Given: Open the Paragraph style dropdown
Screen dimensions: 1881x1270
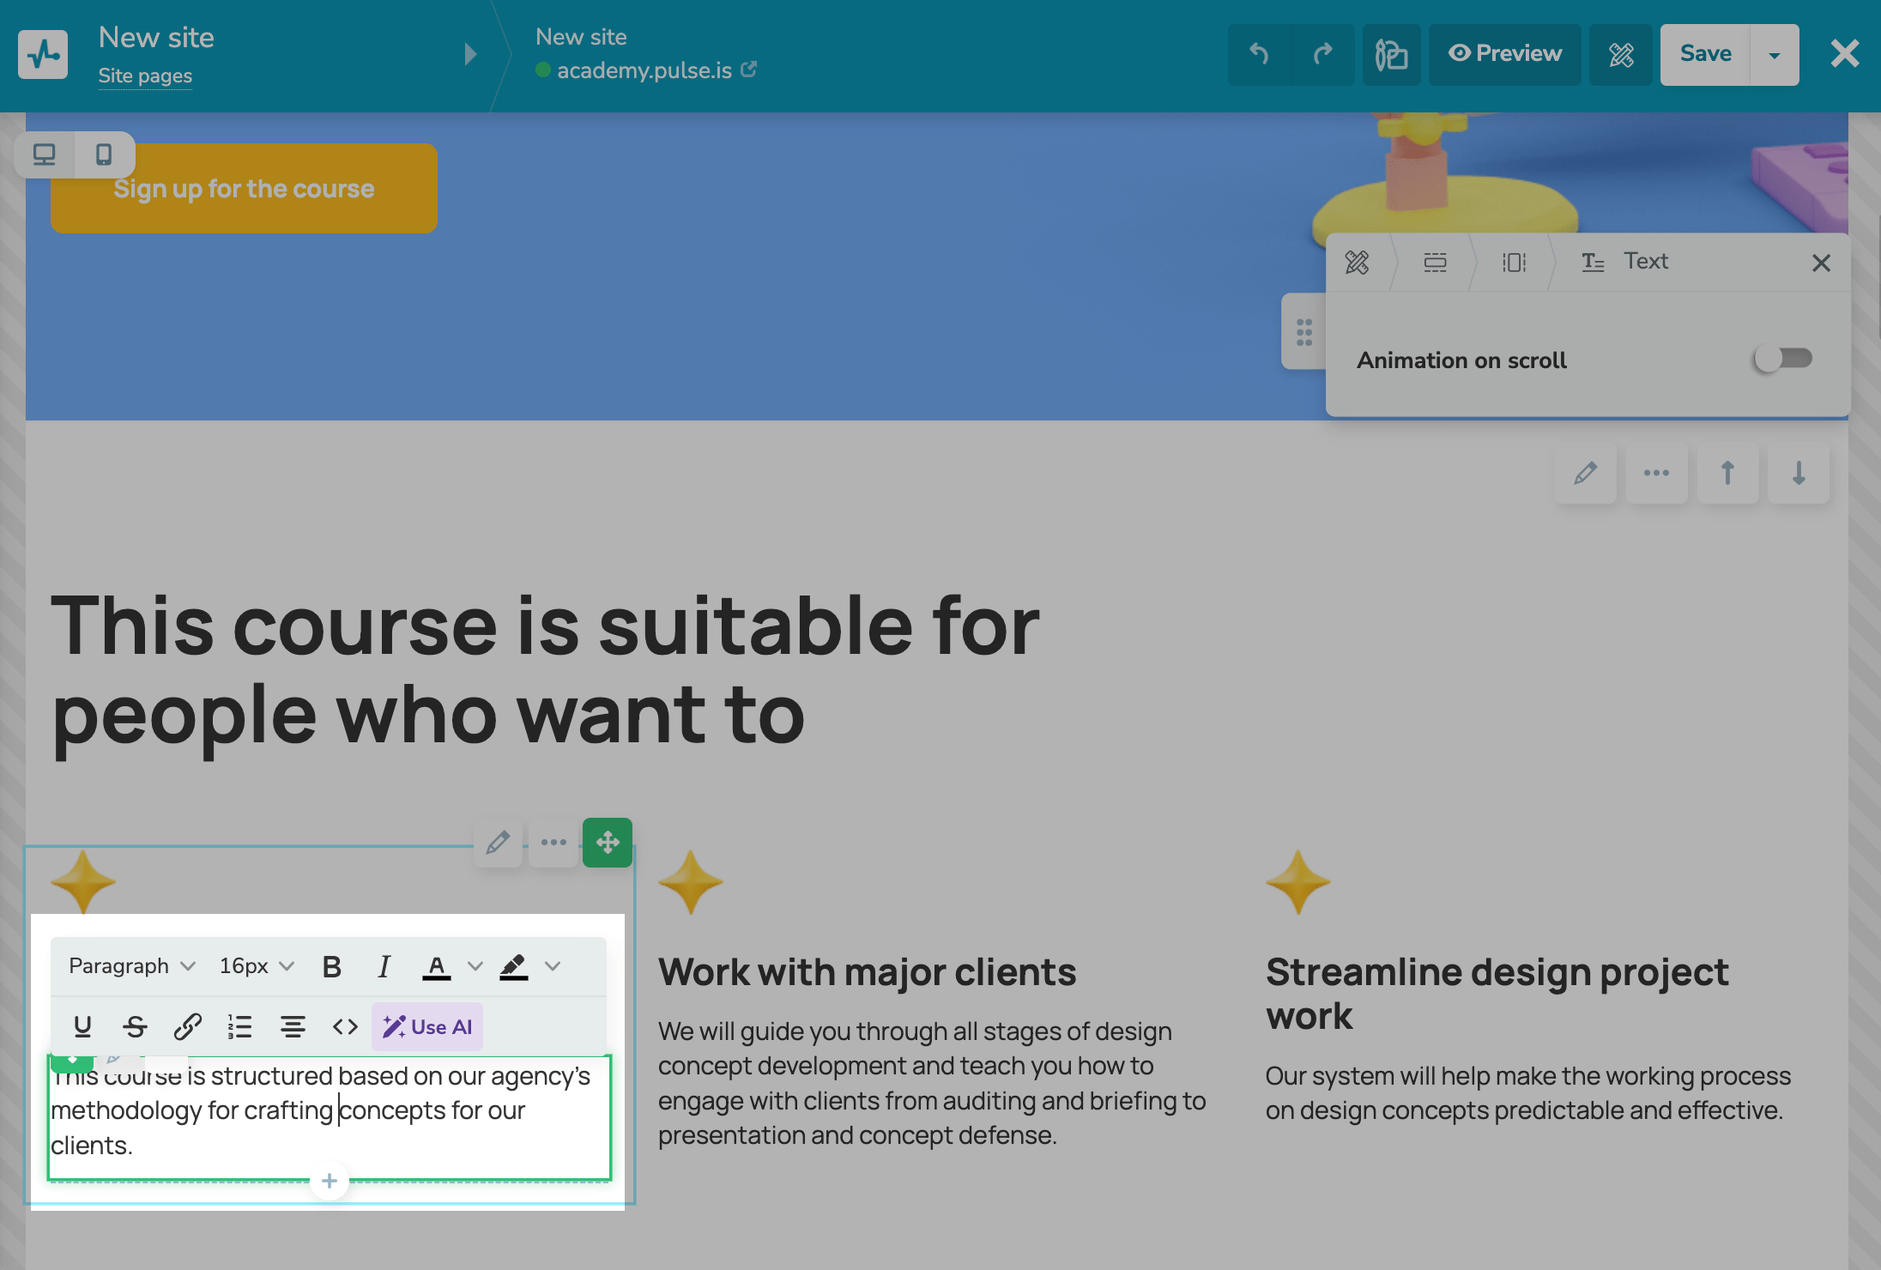Looking at the screenshot, I should (131, 966).
